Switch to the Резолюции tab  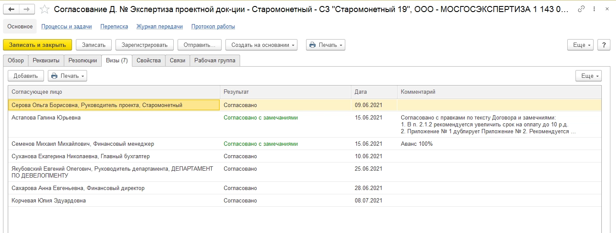coord(83,61)
